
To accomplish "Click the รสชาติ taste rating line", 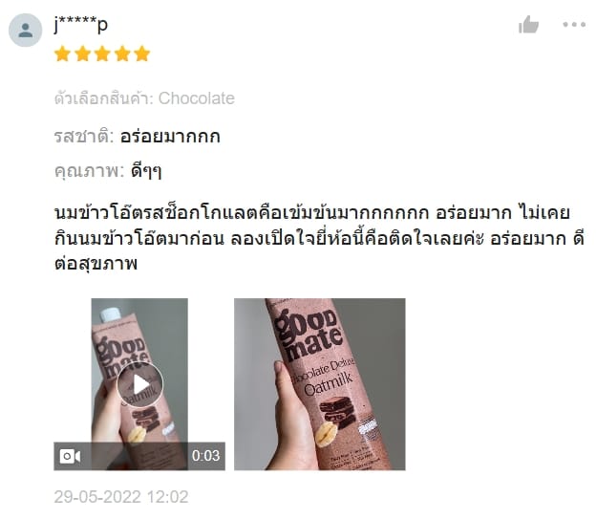I will click(137, 137).
